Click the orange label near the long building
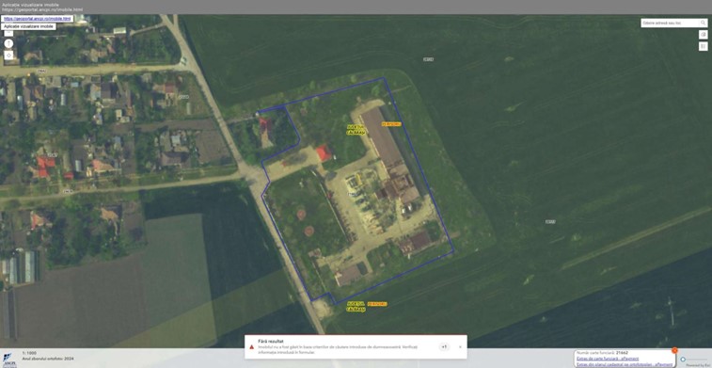 click(x=391, y=124)
